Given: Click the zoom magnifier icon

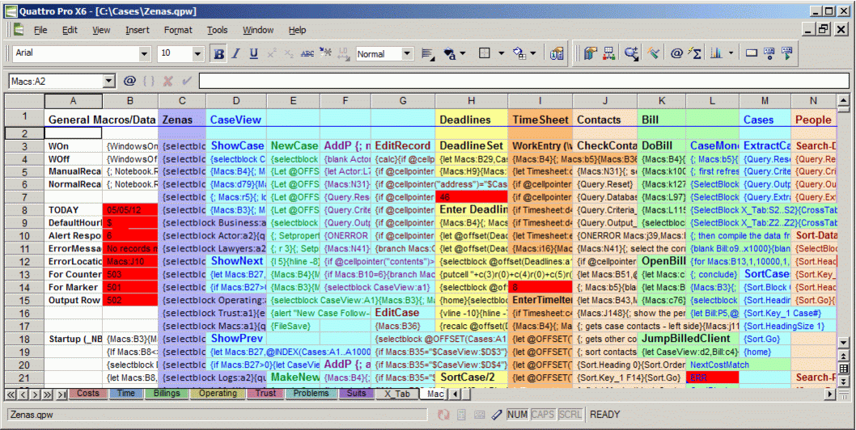Looking at the screenshot, I should 631,54.
